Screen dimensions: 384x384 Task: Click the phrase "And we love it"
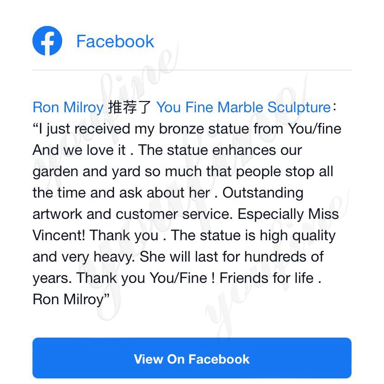(79, 150)
